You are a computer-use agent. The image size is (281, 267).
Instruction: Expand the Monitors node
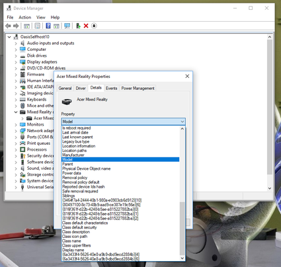tap(16, 125)
